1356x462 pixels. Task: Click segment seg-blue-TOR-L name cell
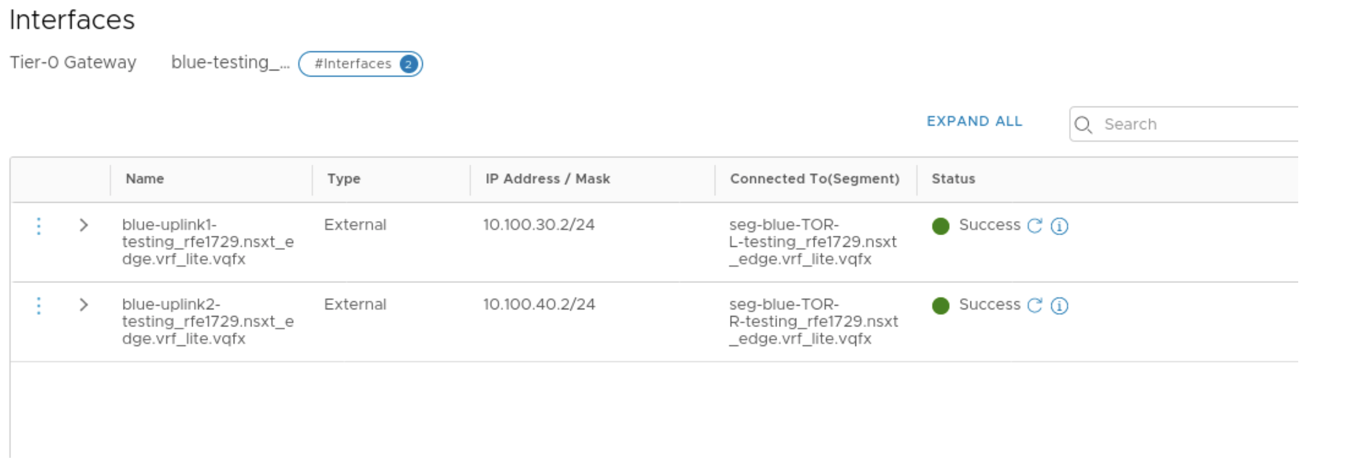pos(812,242)
